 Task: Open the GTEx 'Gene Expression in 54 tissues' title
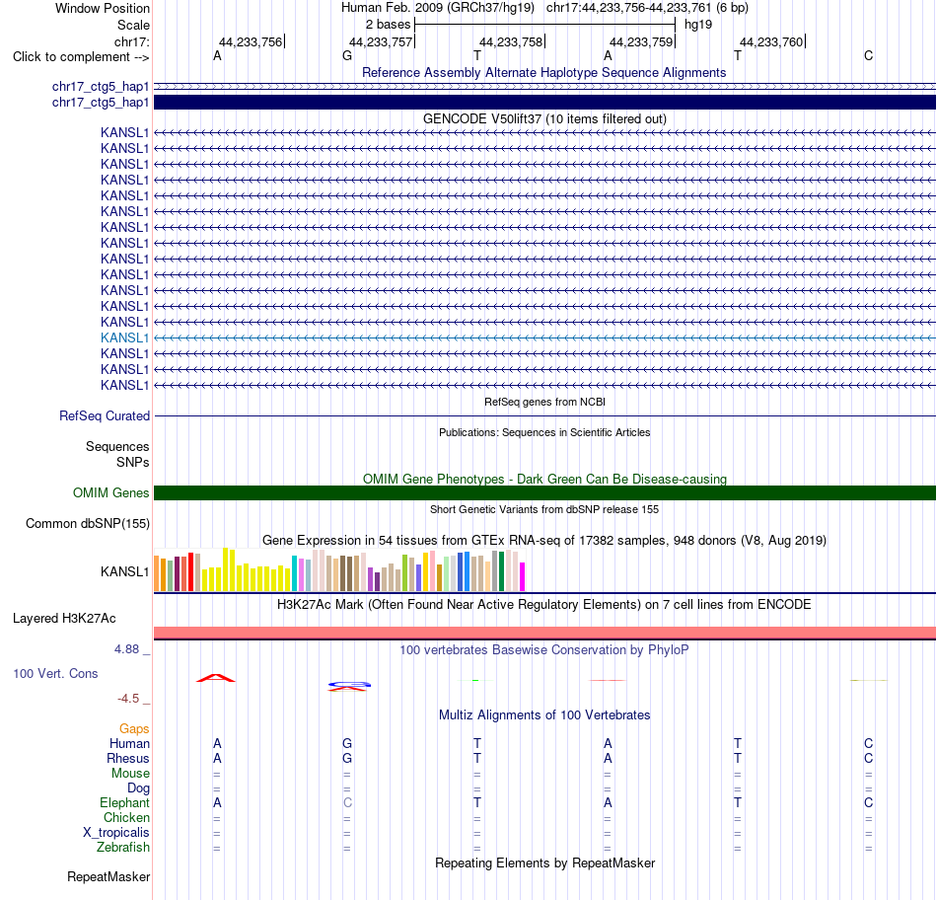pos(544,541)
